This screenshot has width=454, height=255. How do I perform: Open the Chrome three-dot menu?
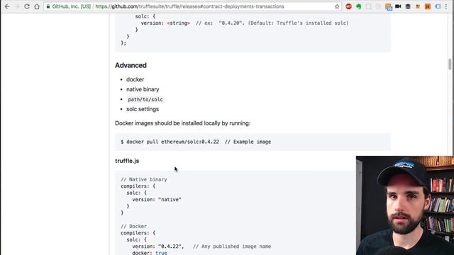click(446, 6)
